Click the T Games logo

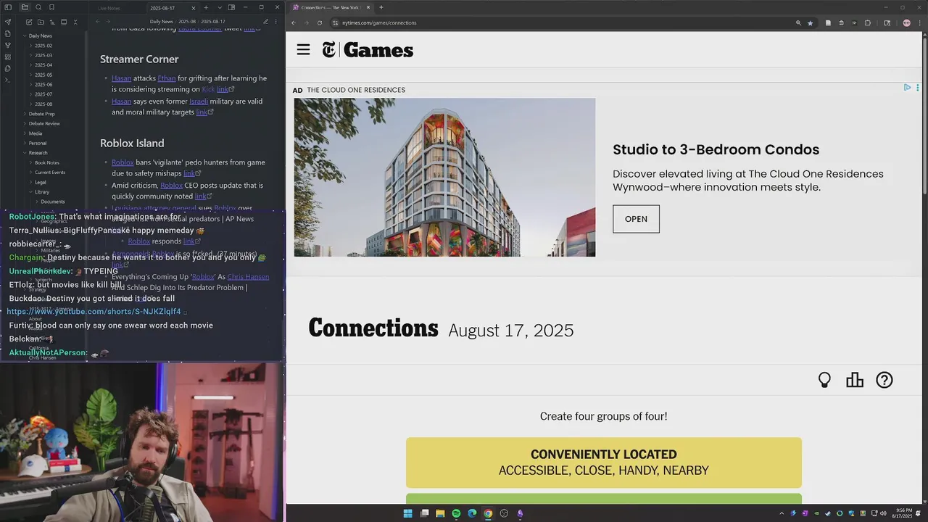tap(368, 49)
